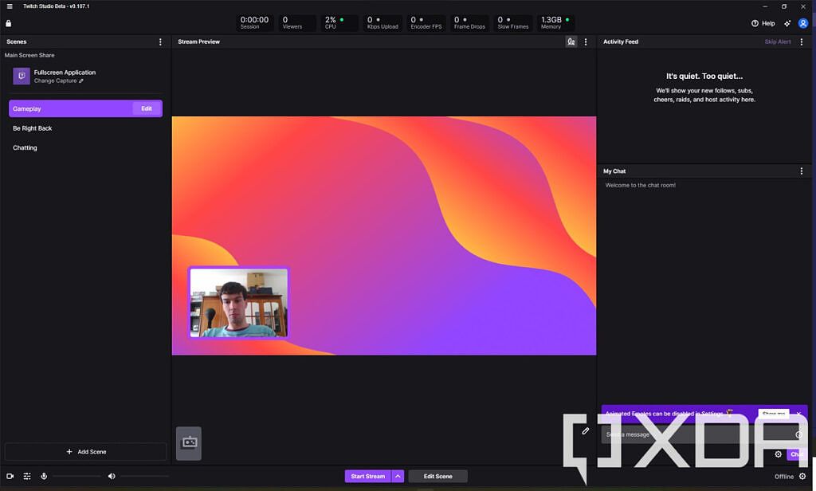Open the My Chat options menu
816x491 pixels.
click(x=802, y=171)
